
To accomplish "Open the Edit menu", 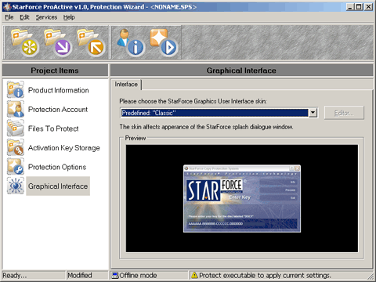I will [x=24, y=17].
